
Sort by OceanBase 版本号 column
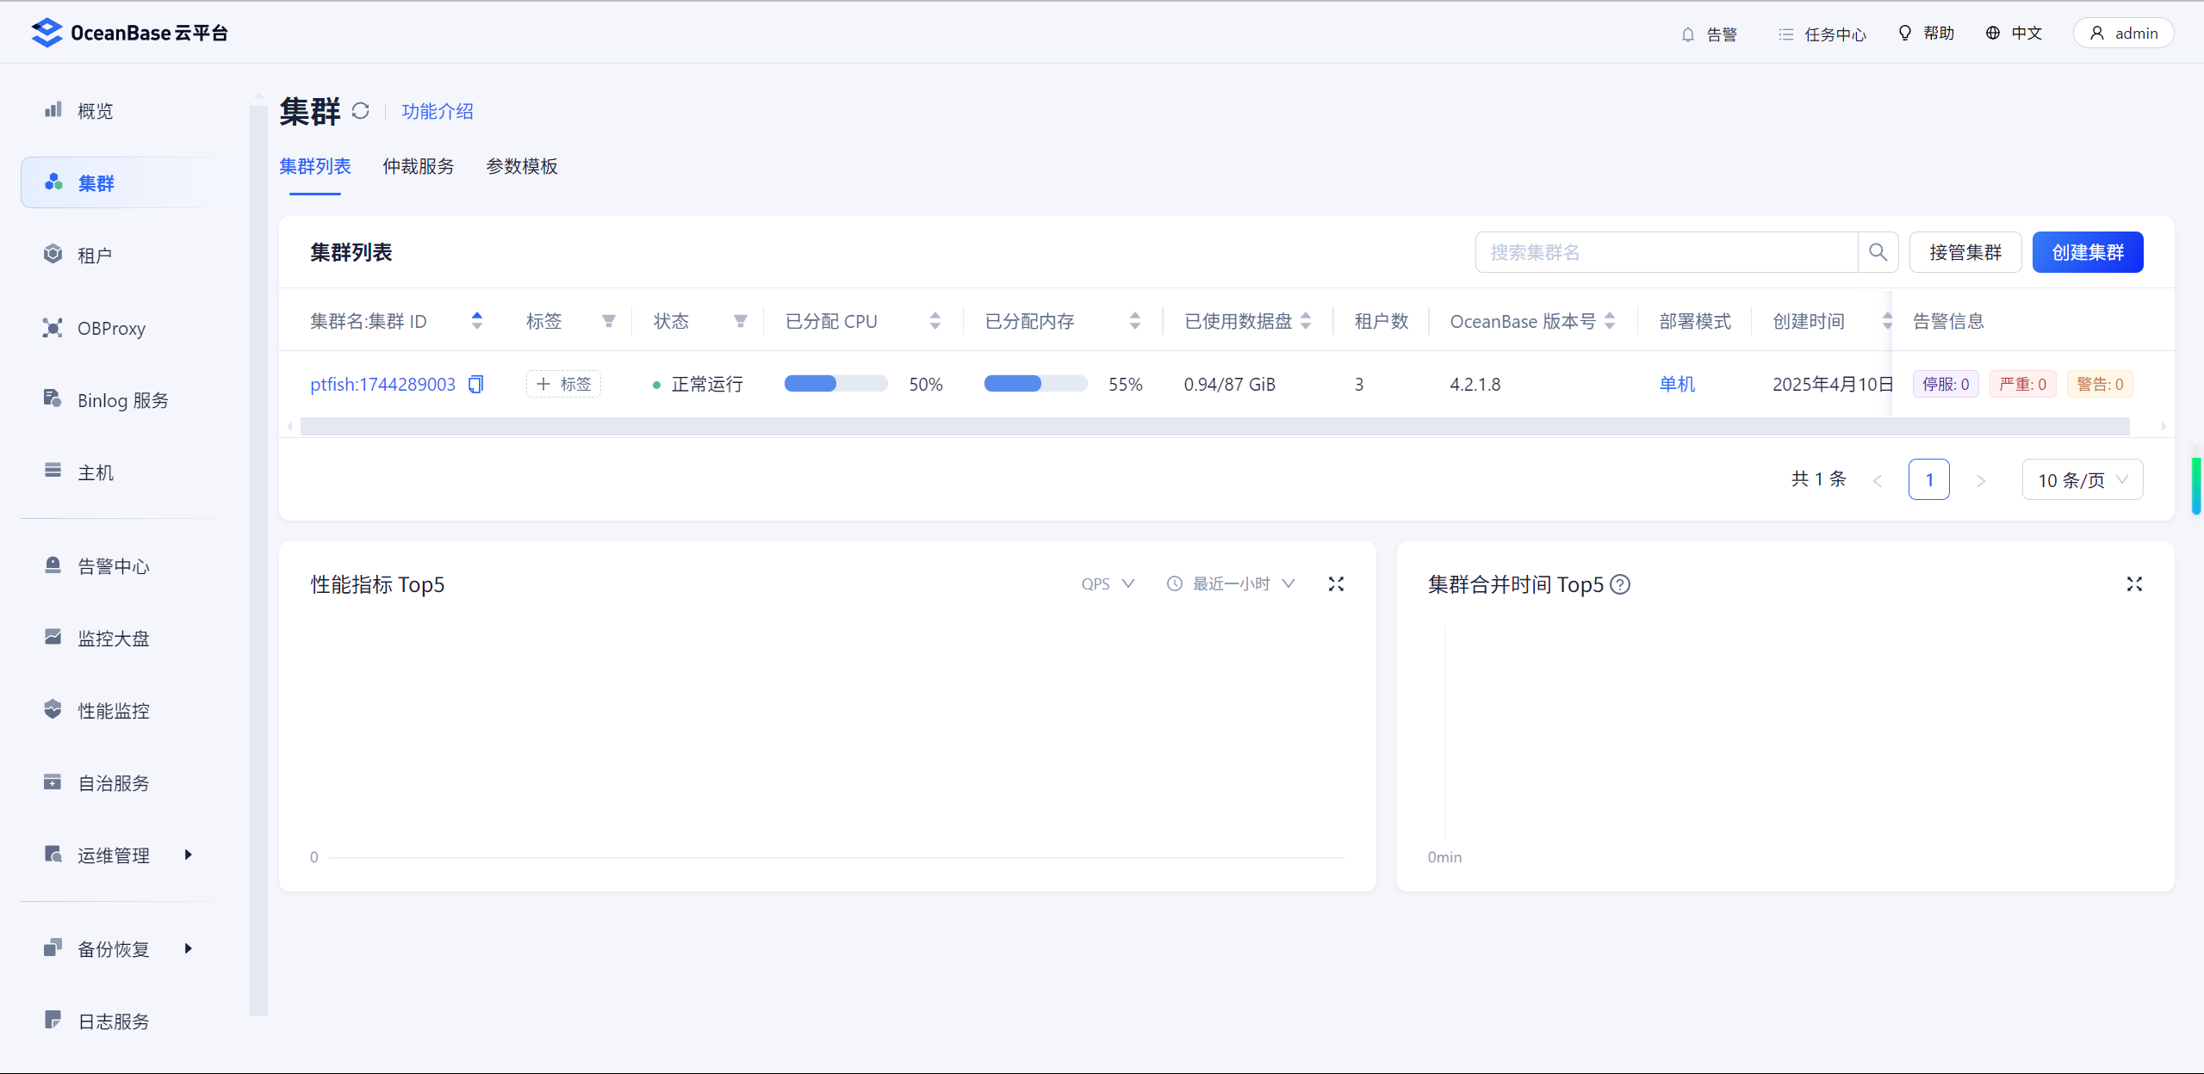pyautogui.click(x=1610, y=321)
